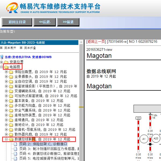Click the folder icon of 散热器风扇
Viewport: 161px width, 161px height.
click(11, 135)
